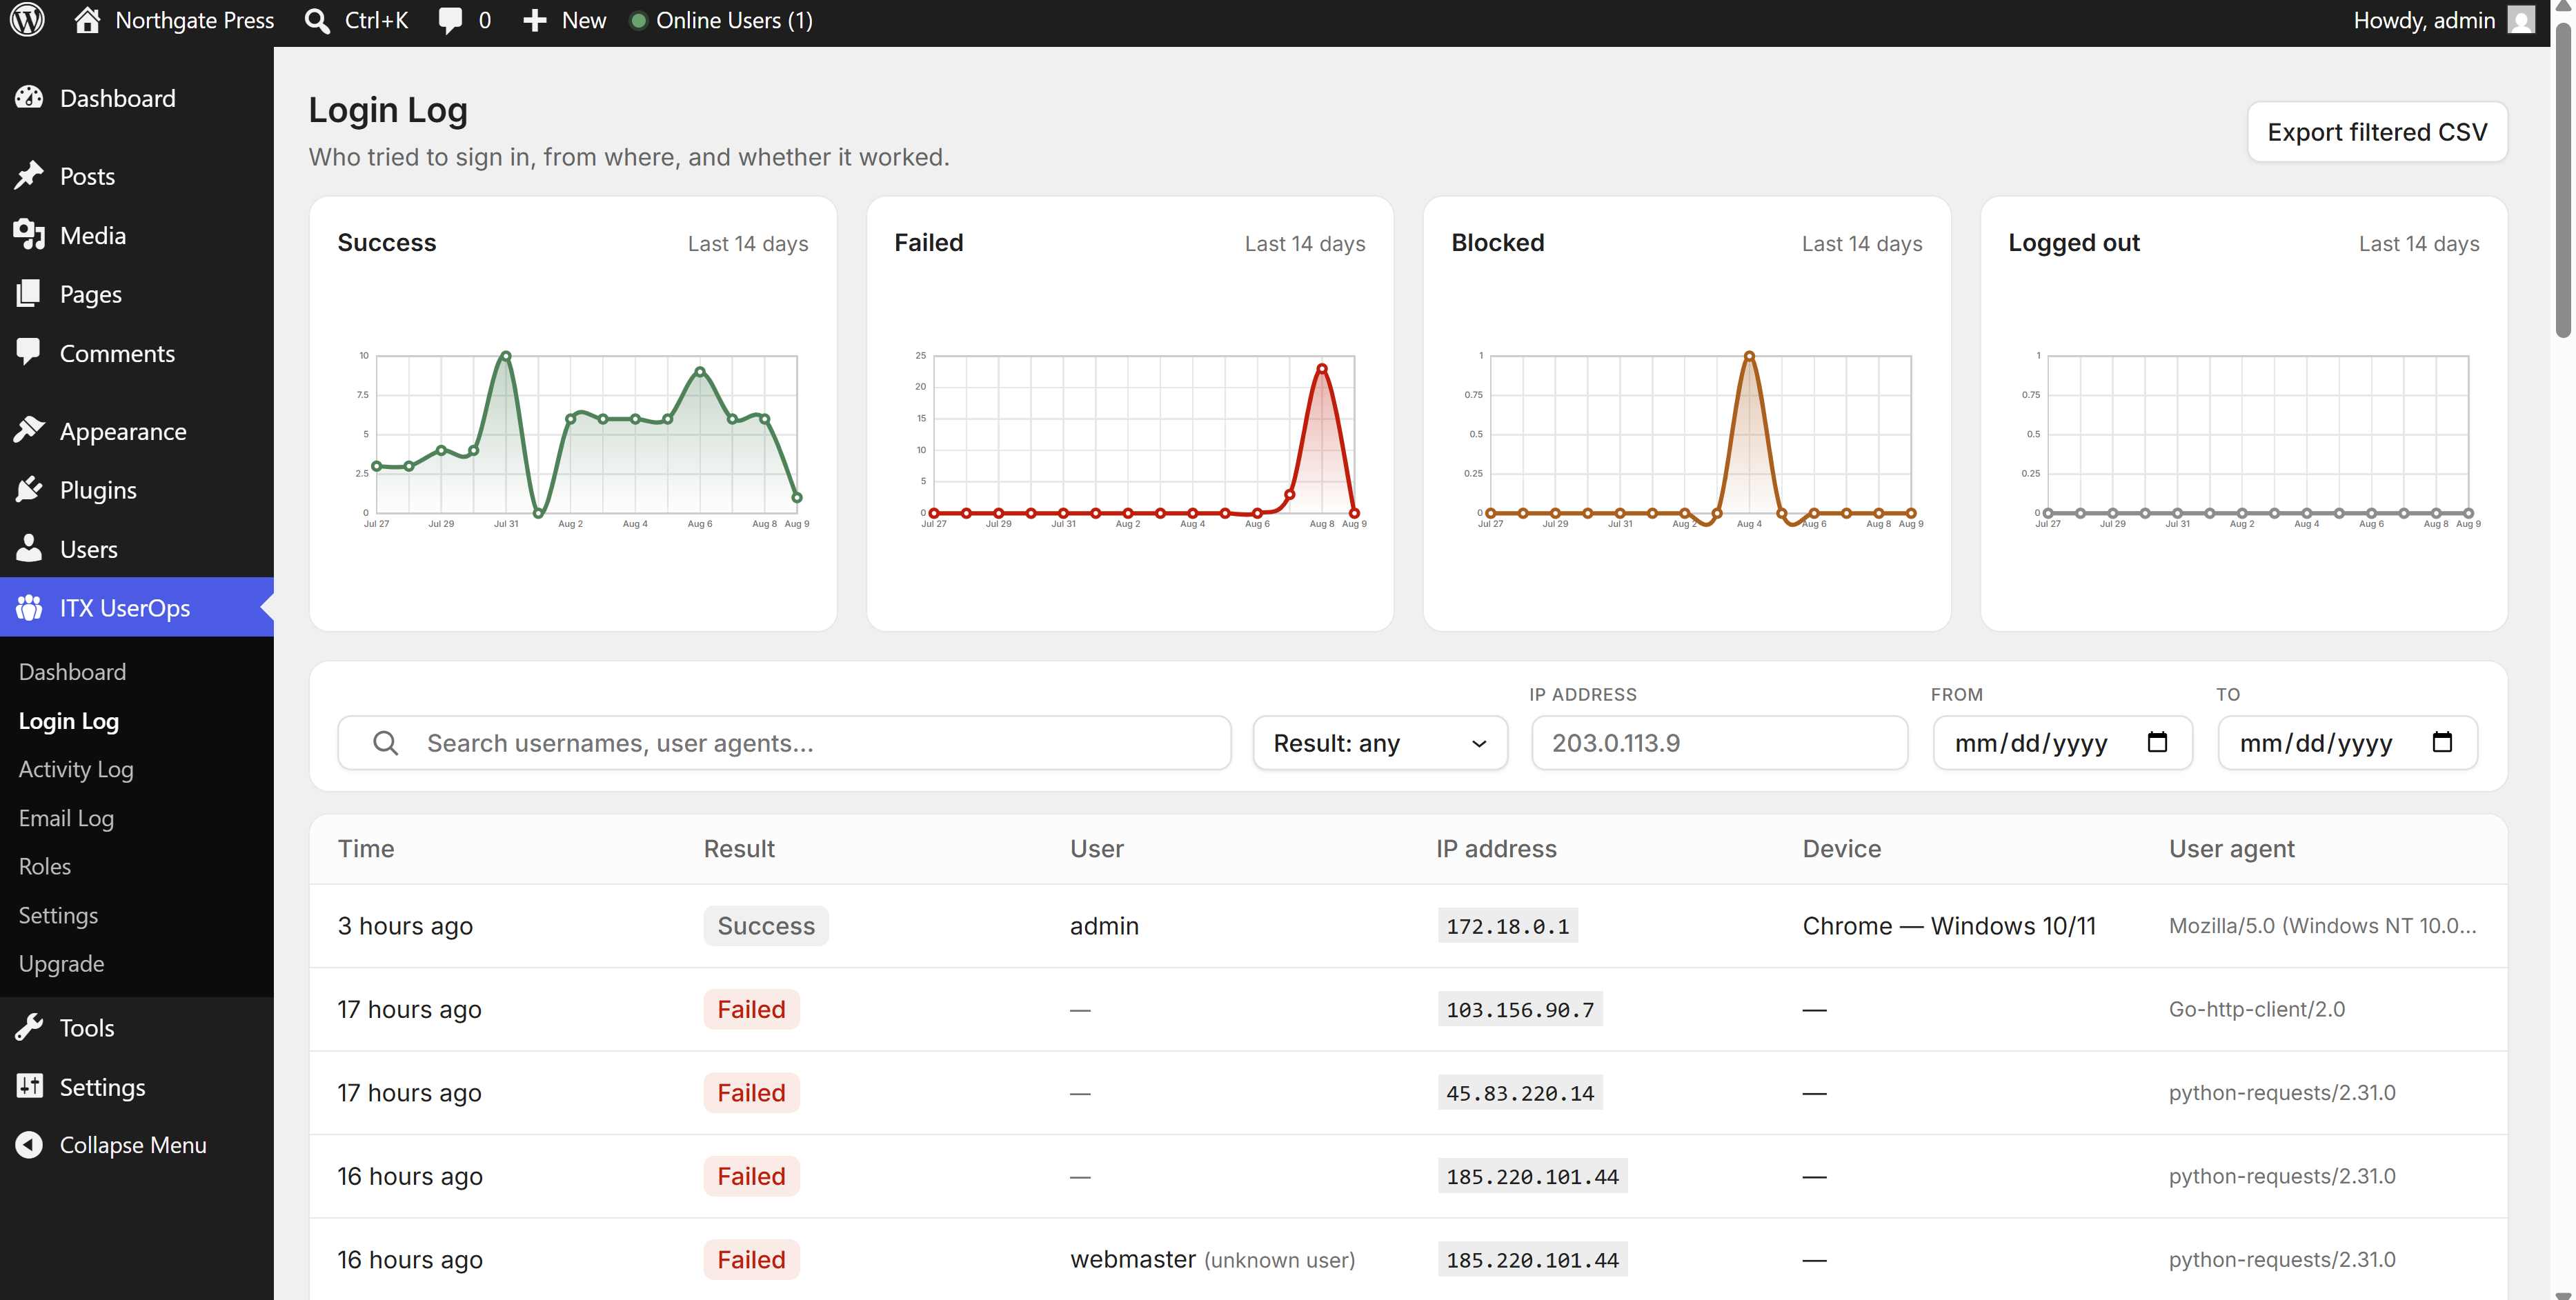Click the Posts pushpin icon
The height and width of the screenshot is (1300, 2576).
click(29, 176)
